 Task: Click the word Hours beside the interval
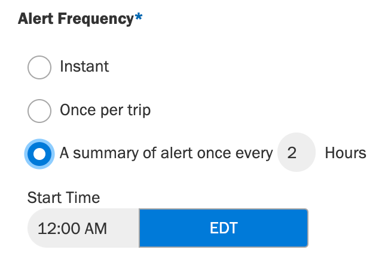point(346,153)
